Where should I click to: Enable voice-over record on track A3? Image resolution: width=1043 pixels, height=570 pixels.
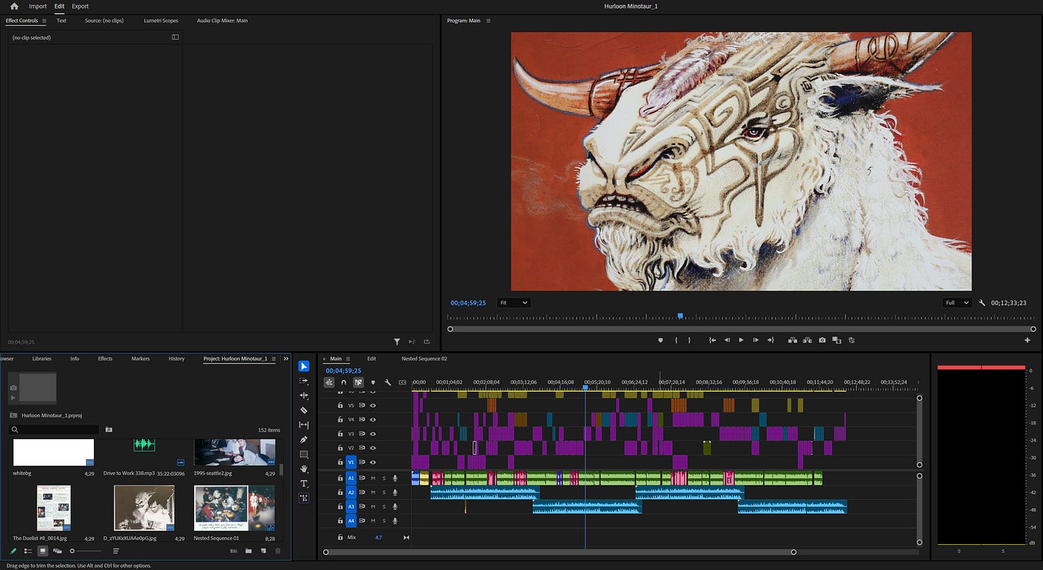(x=395, y=507)
